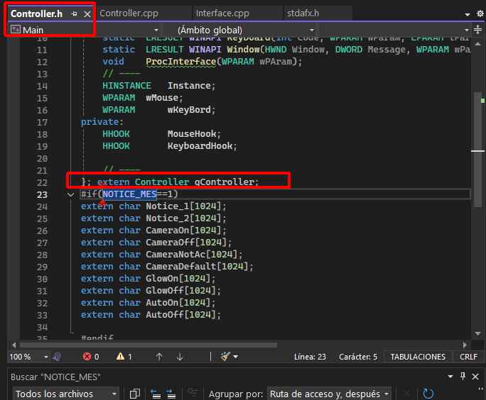Toggle auto-hide pin on the search results panel
This screenshot has height=400, width=486.
463,376
